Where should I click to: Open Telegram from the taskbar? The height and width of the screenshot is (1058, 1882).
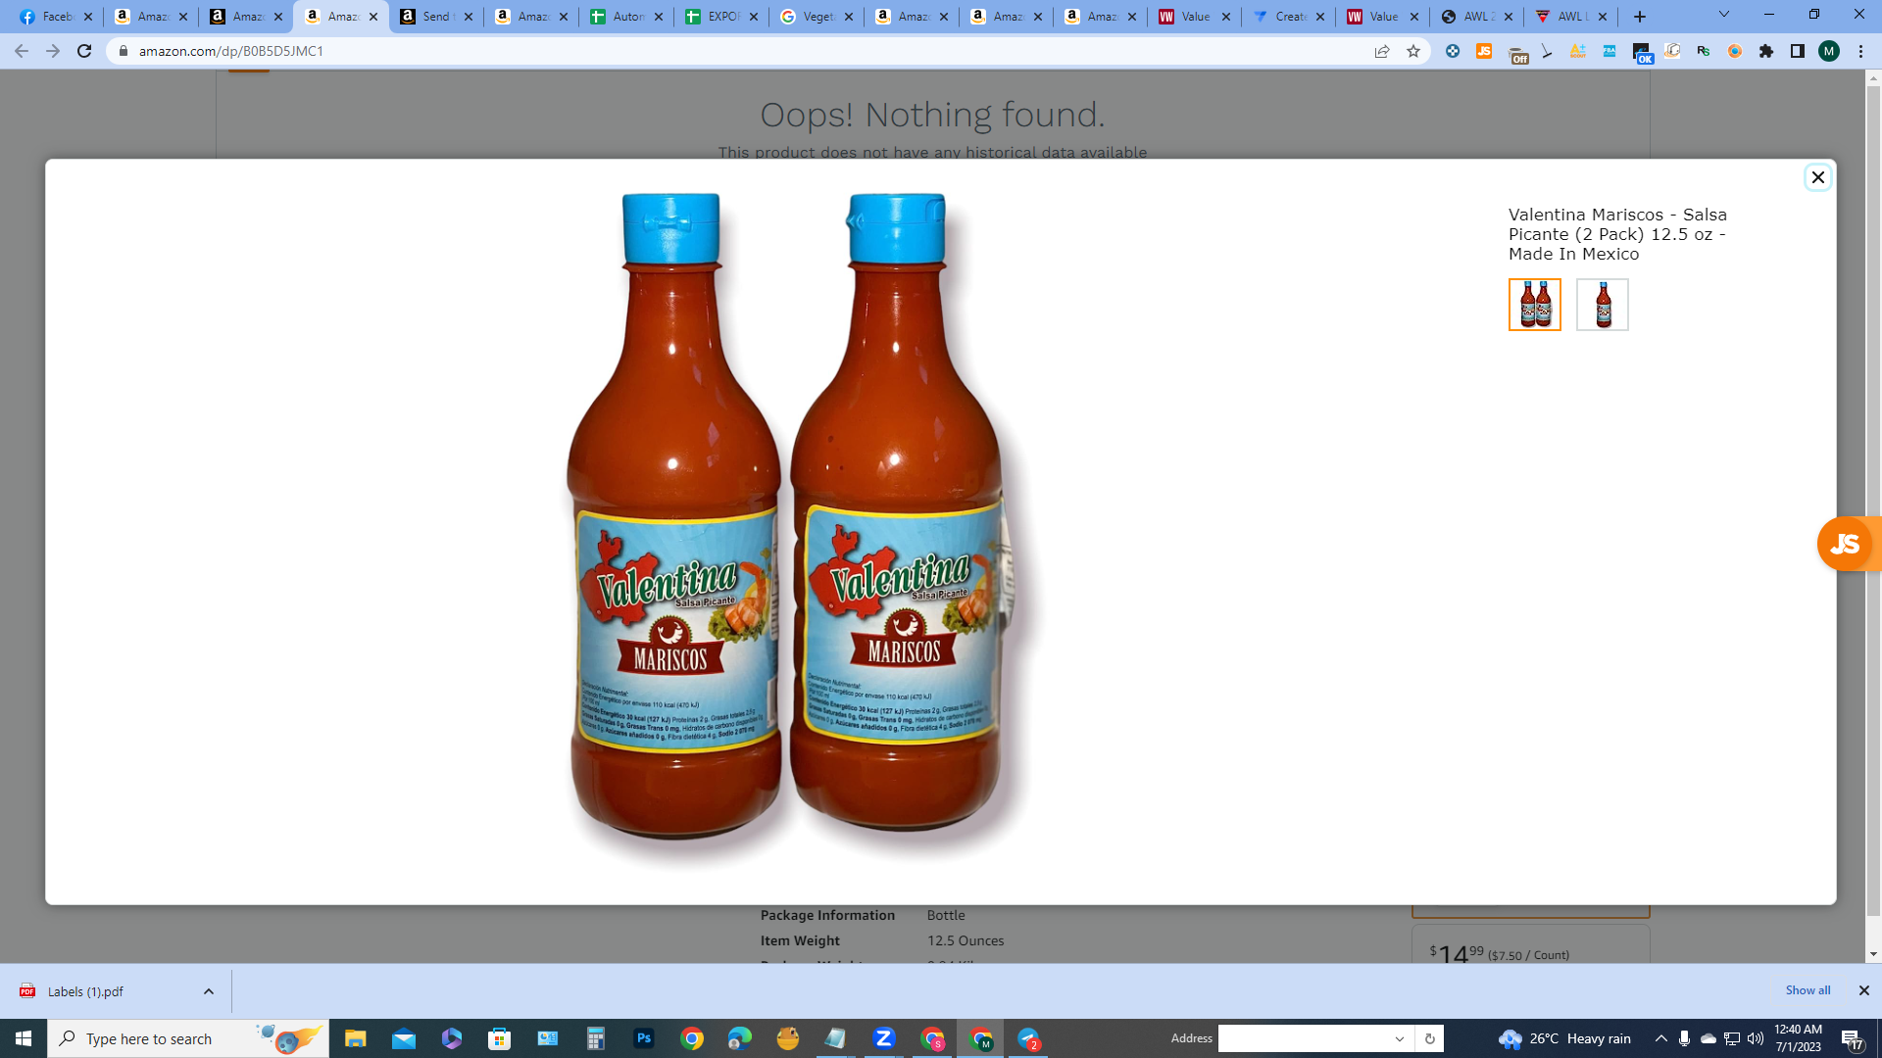[1028, 1038]
